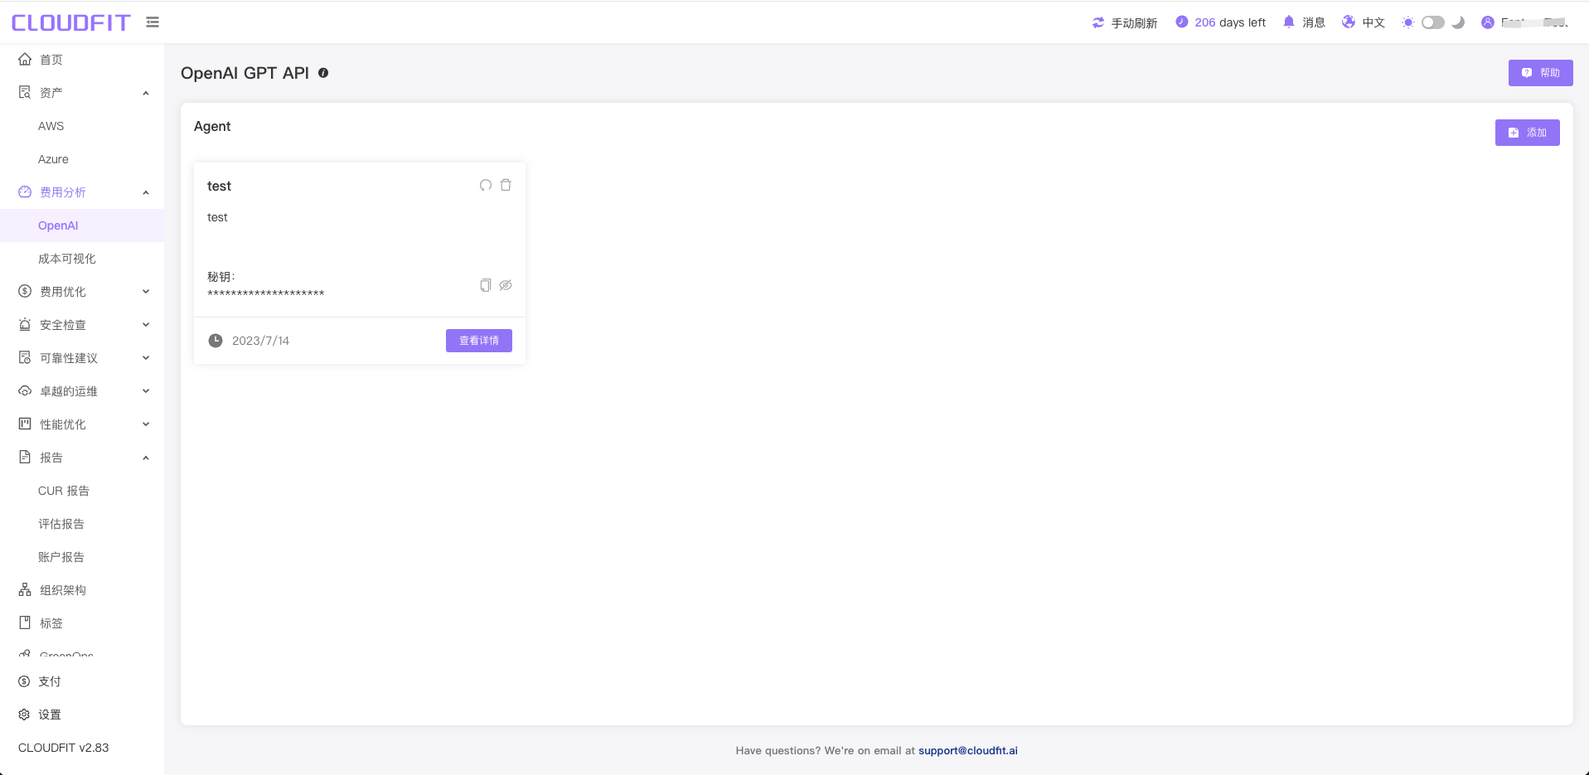1589x775 pixels.
Task: Click the 支付 menu label
Action: coord(50,681)
